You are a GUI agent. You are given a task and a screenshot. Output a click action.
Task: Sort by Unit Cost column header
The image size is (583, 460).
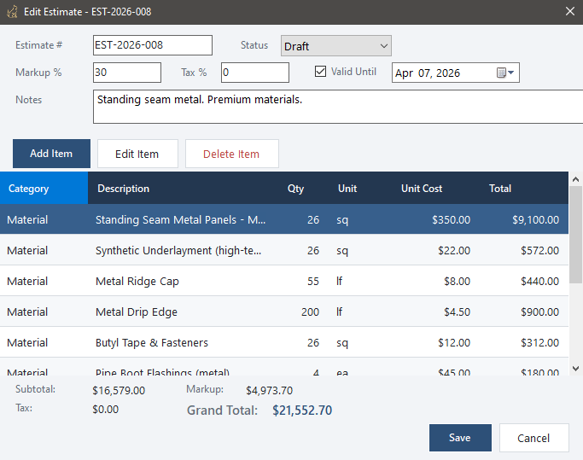[x=422, y=189]
